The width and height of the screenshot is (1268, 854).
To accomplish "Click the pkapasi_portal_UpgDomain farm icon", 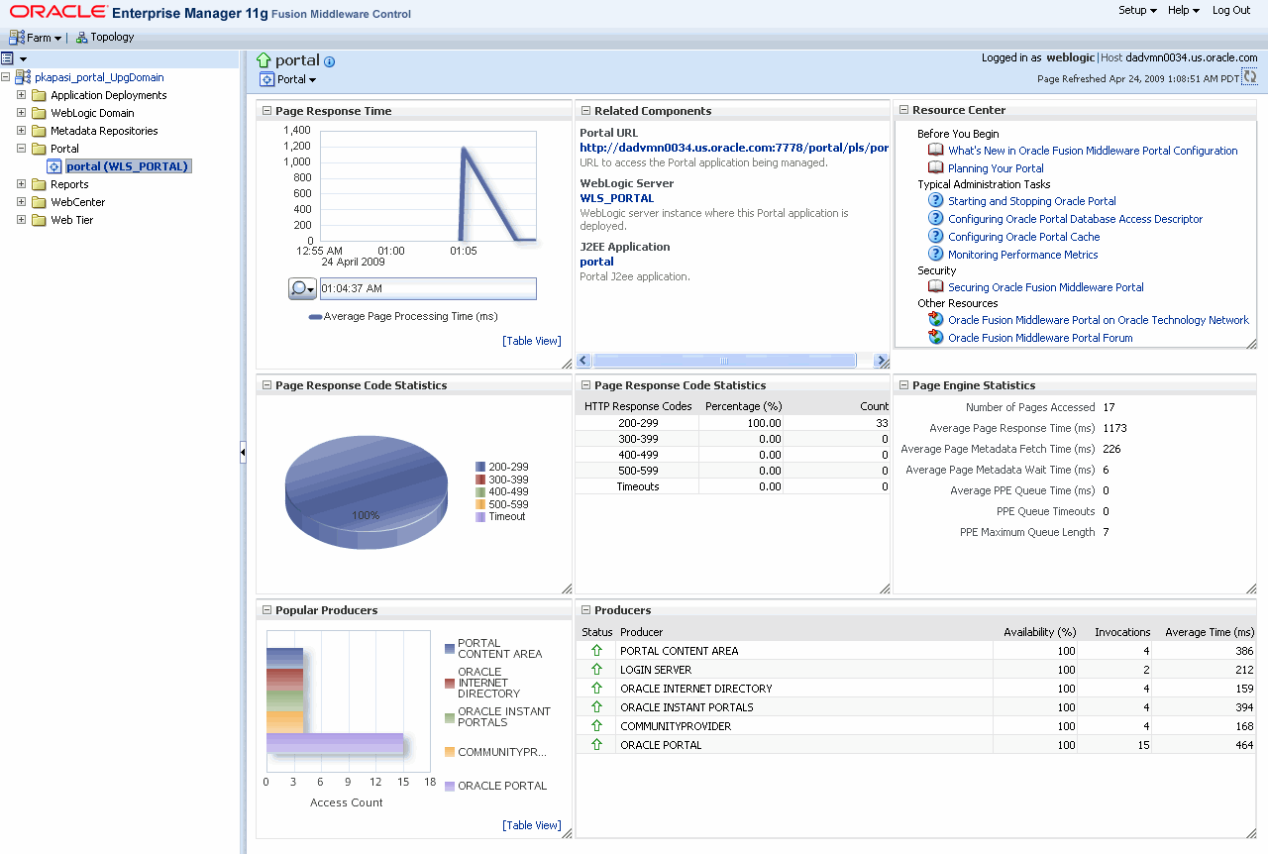I will [x=23, y=77].
